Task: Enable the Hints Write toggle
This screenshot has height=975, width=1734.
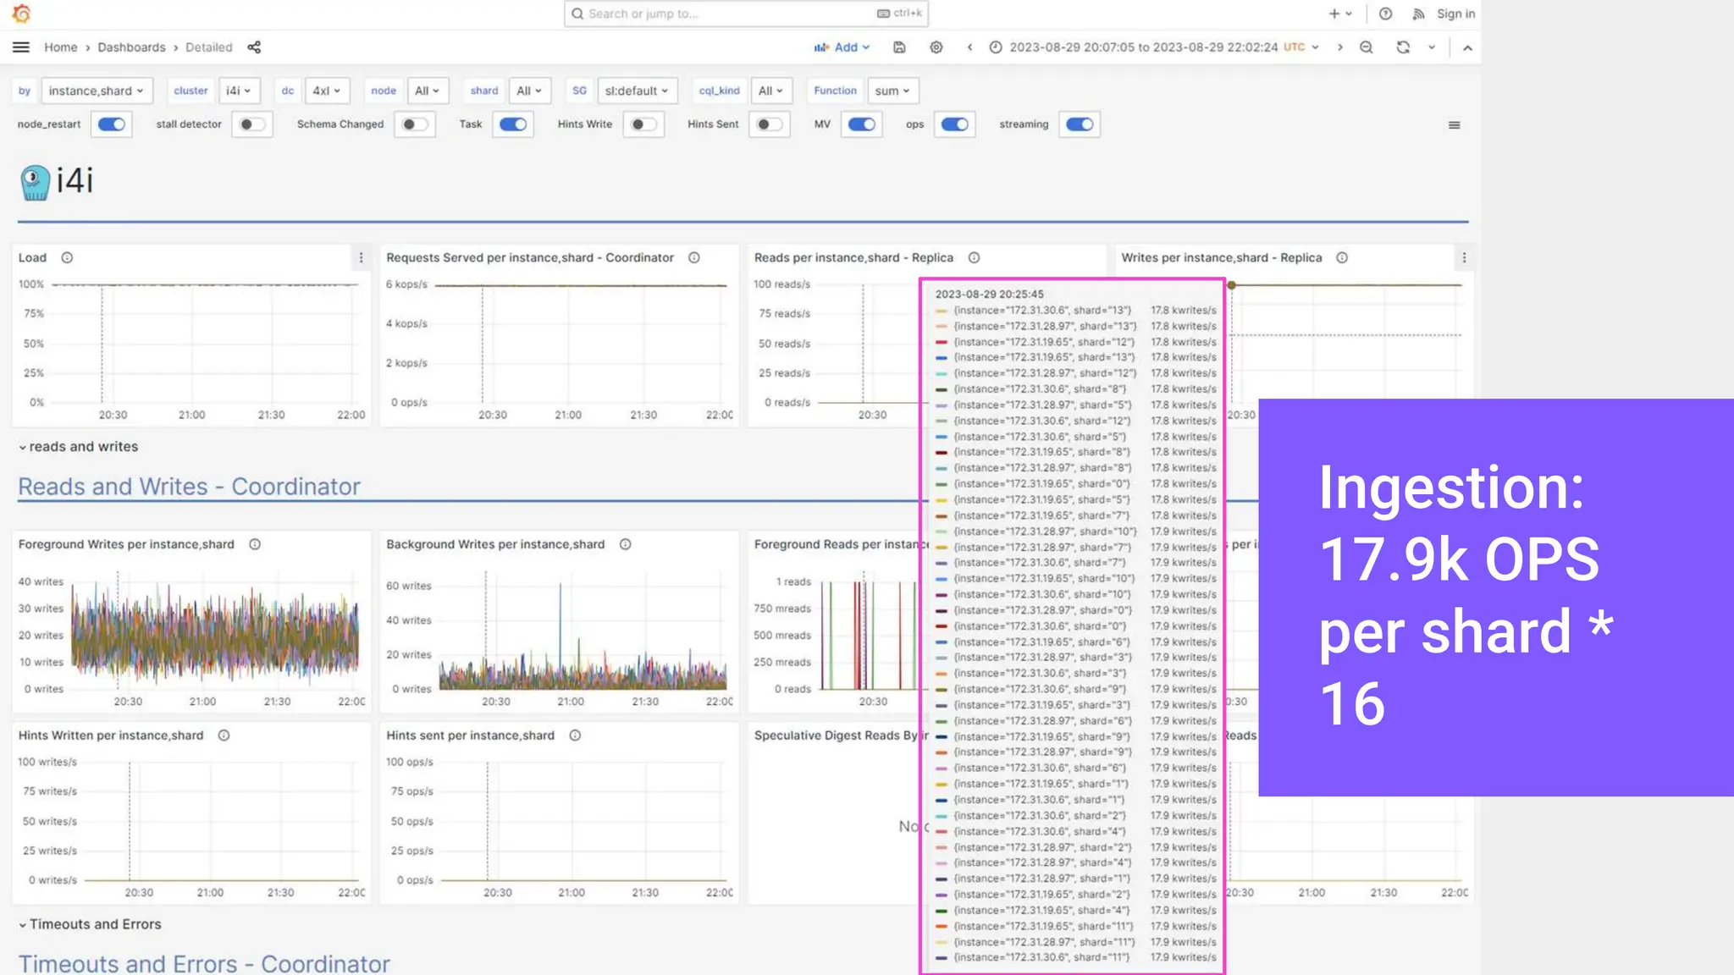Action: 643,124
